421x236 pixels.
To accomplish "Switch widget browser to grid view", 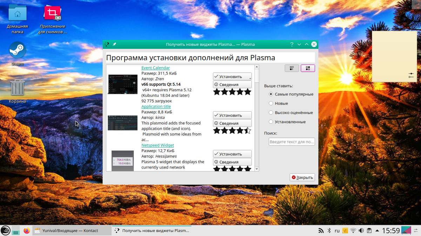I will point(308,68).
